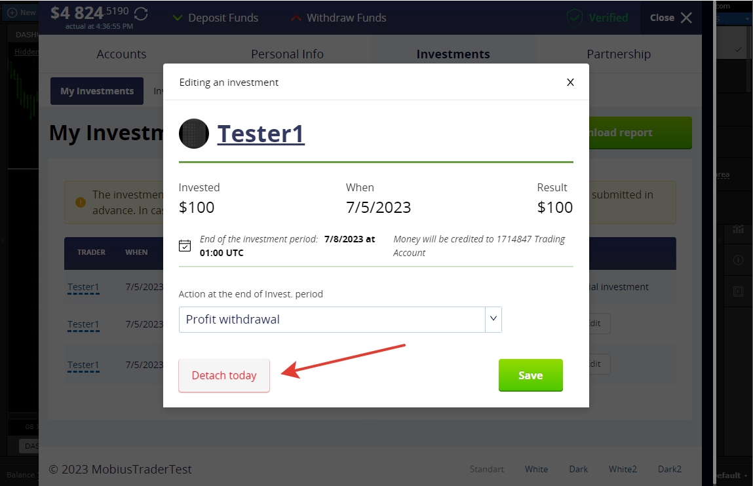Open the Personal Info tab

coord(287,54)
